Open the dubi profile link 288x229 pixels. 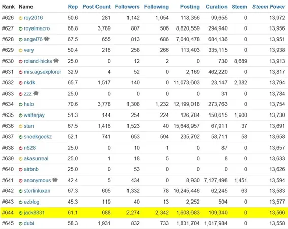point(29,224)
